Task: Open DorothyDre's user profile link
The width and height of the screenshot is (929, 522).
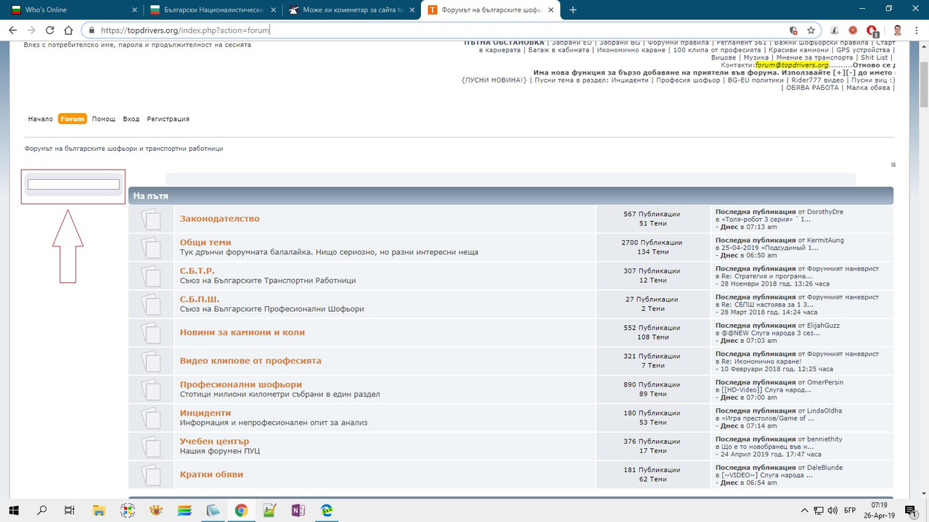Action: [x=825, y=212]
